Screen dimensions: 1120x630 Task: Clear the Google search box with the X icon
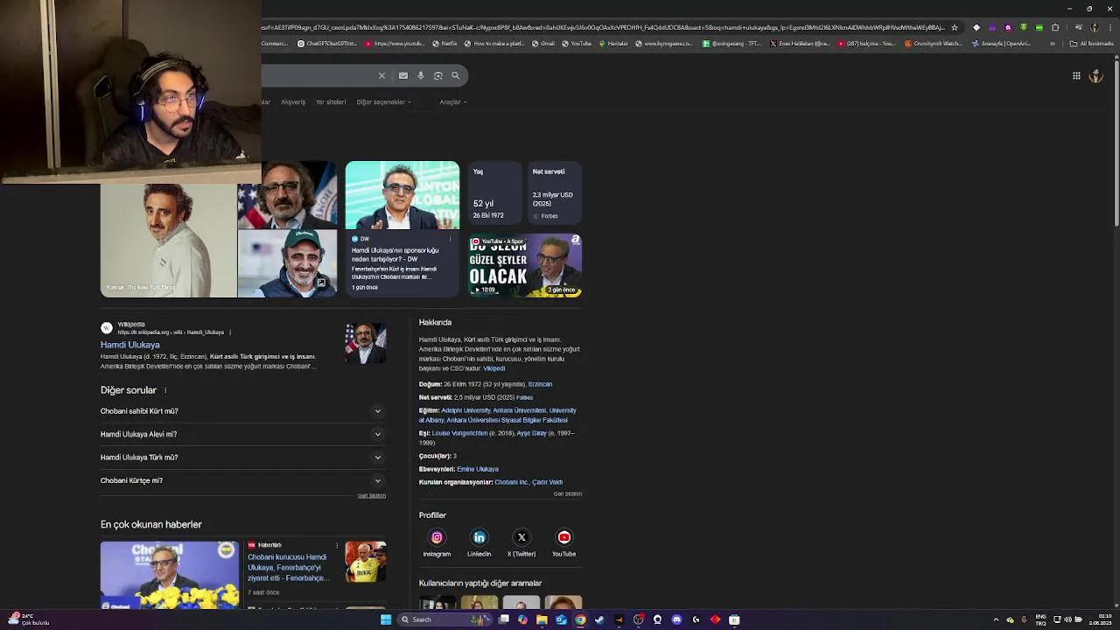coord(381,75)
